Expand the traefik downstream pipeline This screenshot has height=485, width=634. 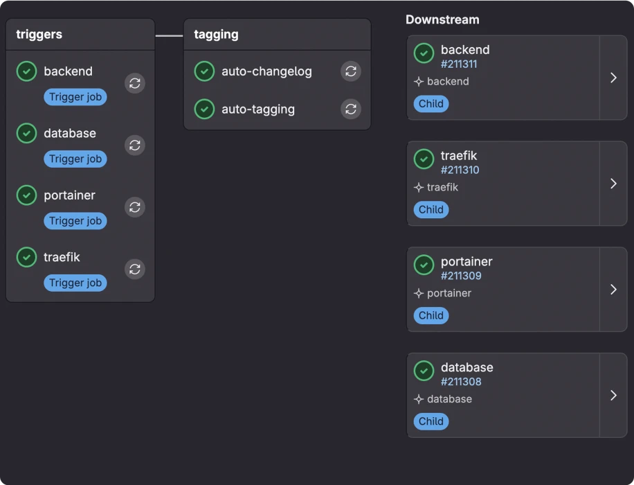[613, 184]
